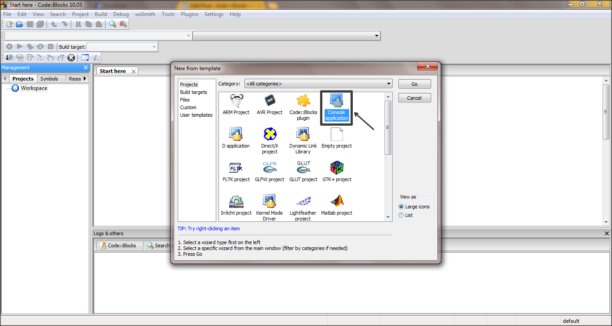
Task: Choose the GLUT project template
Action: (x=303, y=172)
